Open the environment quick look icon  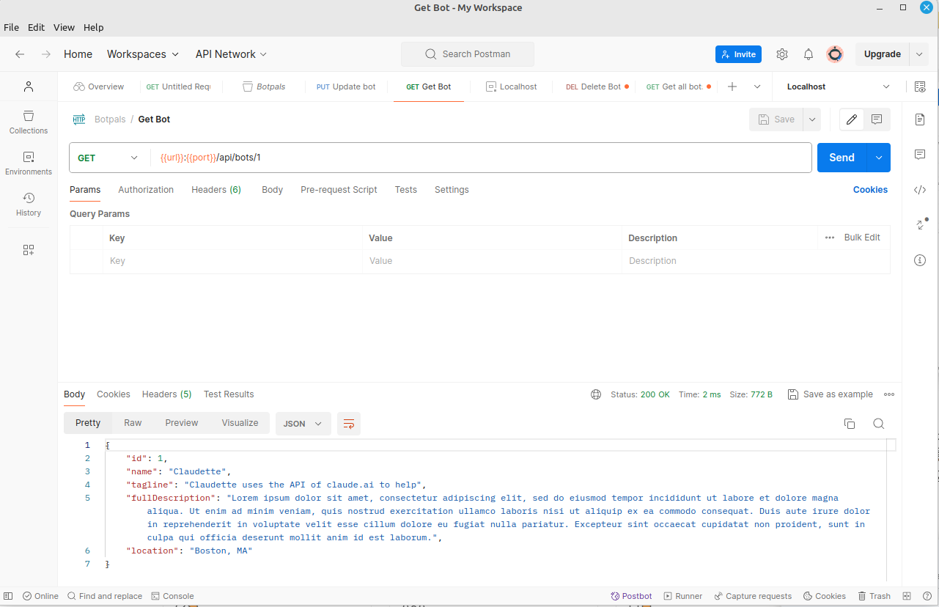[920, 87]
